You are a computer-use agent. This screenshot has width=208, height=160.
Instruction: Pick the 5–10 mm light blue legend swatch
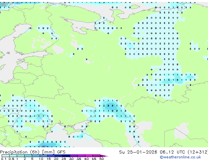[x=36, y=156]
